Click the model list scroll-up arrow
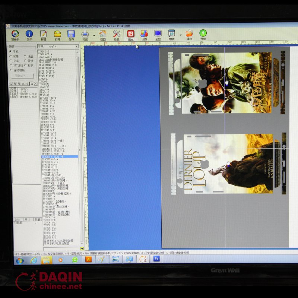Viewport: 298px width, 298px height. coord(77,52)
